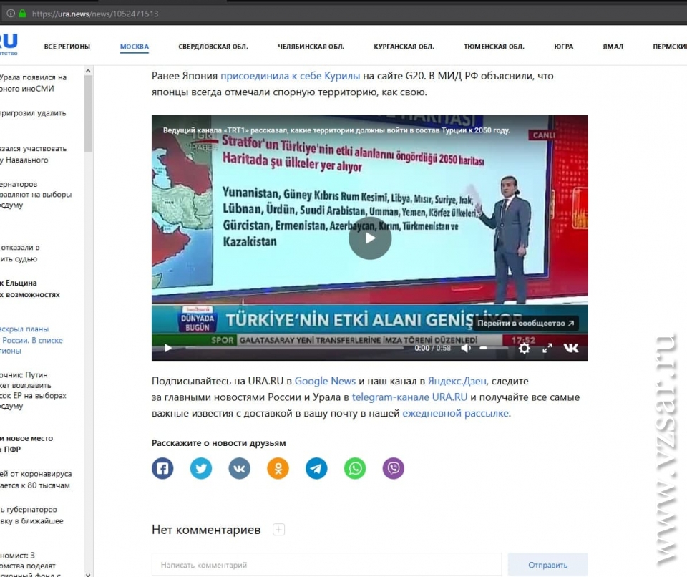Click the 'Нет комментариев' heading
The width and height of the screenshot is (687, 577).
pyautogui.click(x=206, y=530)
